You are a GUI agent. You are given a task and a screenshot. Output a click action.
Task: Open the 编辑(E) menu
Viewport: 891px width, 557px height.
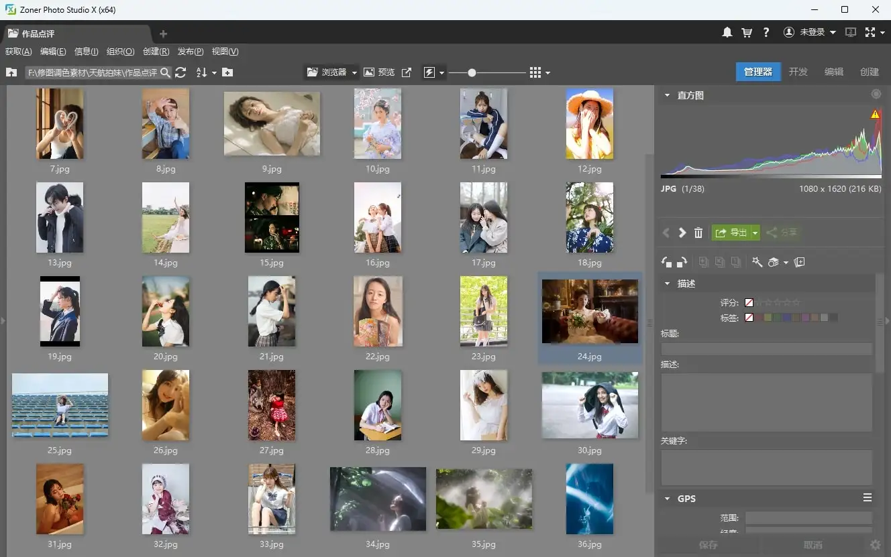(53, 52)
